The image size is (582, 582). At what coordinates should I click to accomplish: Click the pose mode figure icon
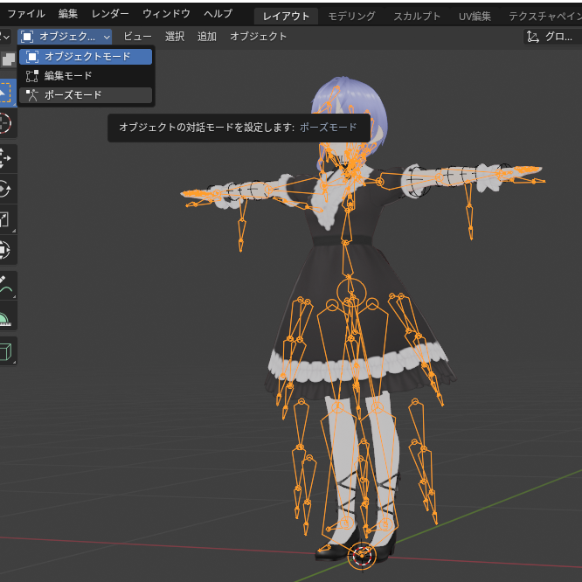32,95
